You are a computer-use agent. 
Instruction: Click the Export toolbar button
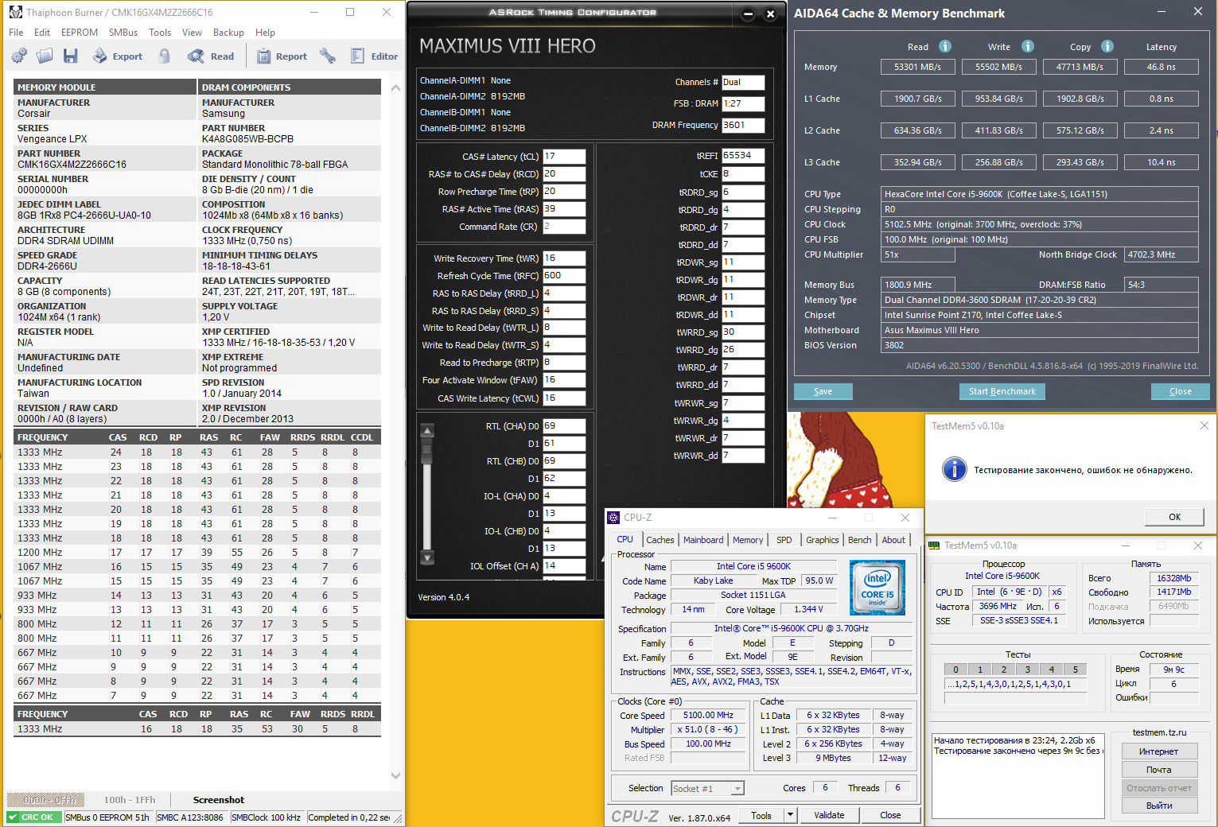(118, 56)
